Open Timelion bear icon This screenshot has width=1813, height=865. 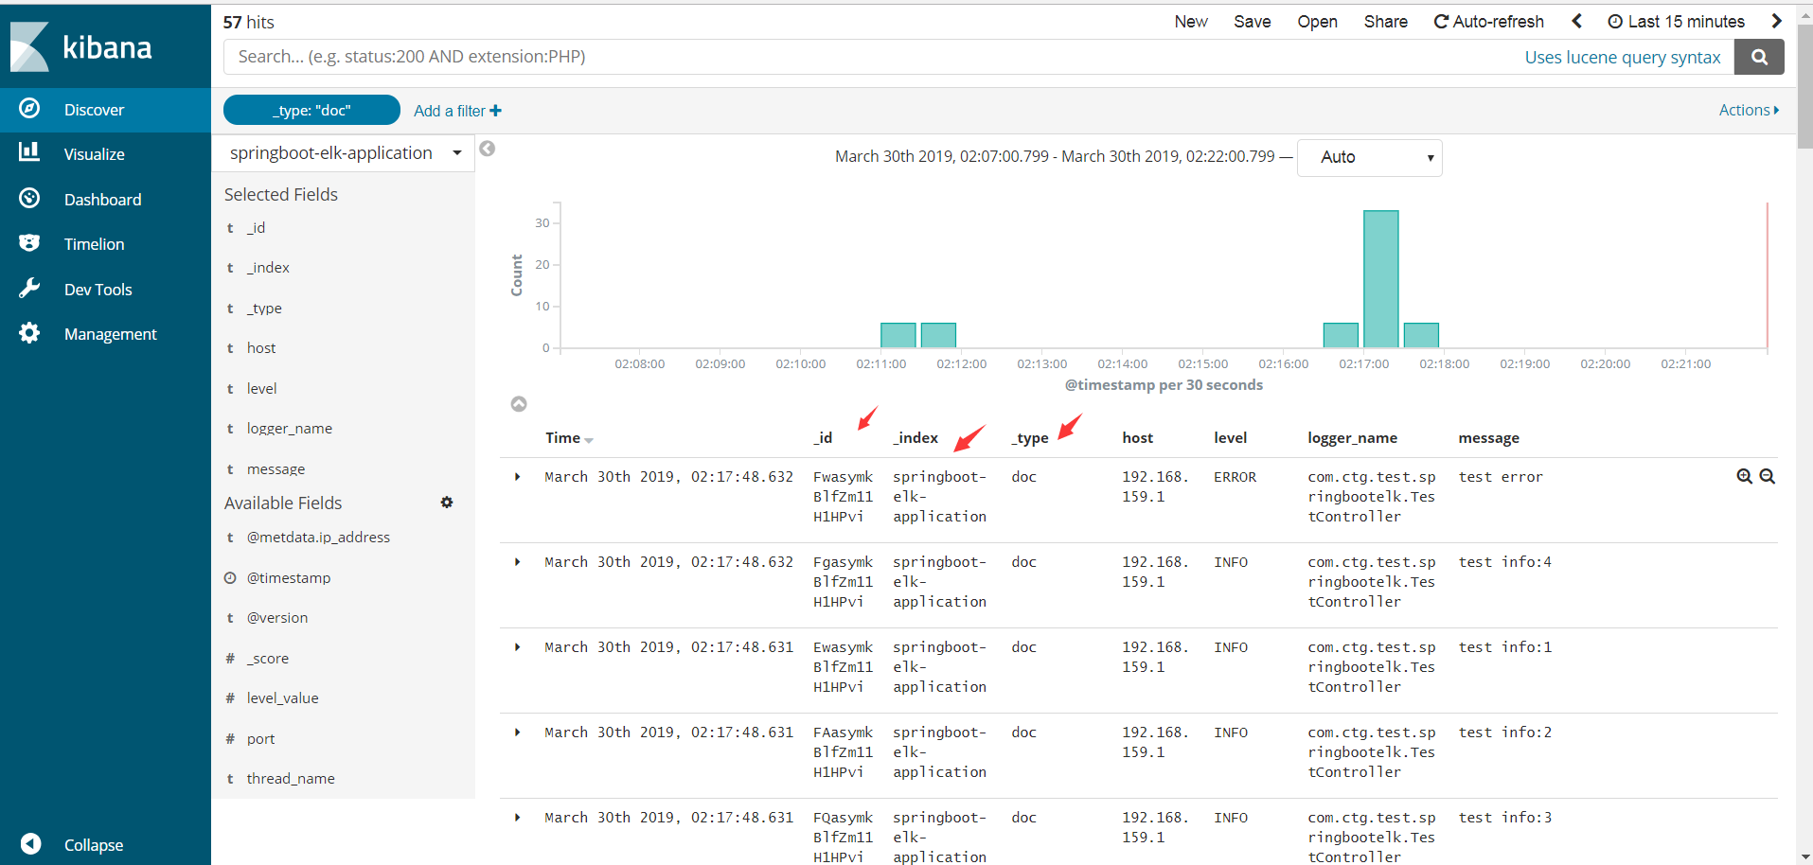(x=29, y=243)
